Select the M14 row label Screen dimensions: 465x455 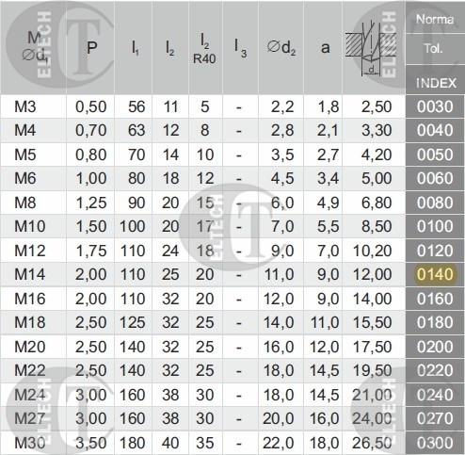(x=30, y=274)
